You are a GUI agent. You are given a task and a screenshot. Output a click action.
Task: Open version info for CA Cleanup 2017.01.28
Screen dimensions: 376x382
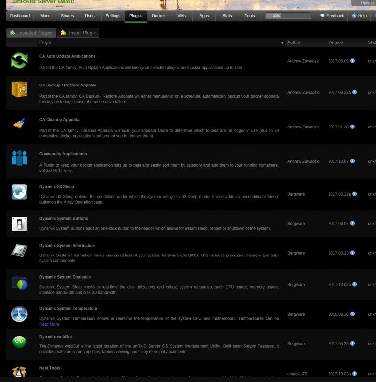coord(353,127)
